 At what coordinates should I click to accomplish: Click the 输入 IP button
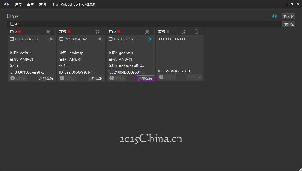[x=288, y=16]
